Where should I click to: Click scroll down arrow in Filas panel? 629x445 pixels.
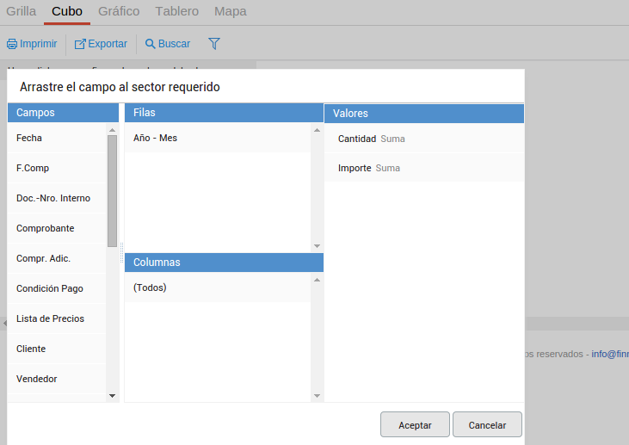point(317,246)
